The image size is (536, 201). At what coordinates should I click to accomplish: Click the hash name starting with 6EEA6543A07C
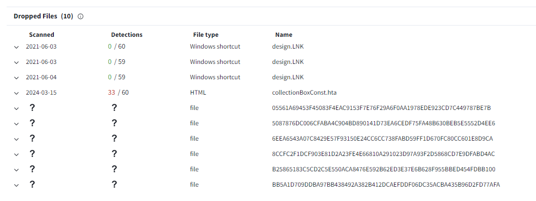pyautogui.click(x=383, y=138)
